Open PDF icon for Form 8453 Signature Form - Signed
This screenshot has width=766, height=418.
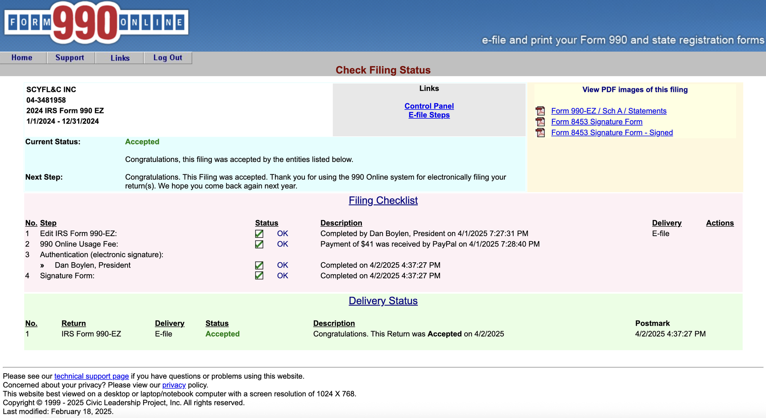pos(540,132)
